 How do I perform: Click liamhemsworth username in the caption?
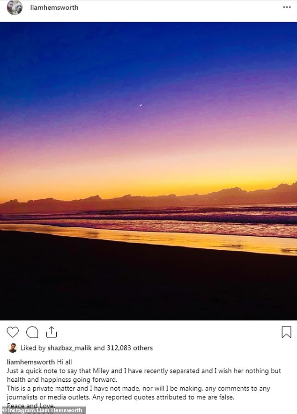(x=30, y=362)
